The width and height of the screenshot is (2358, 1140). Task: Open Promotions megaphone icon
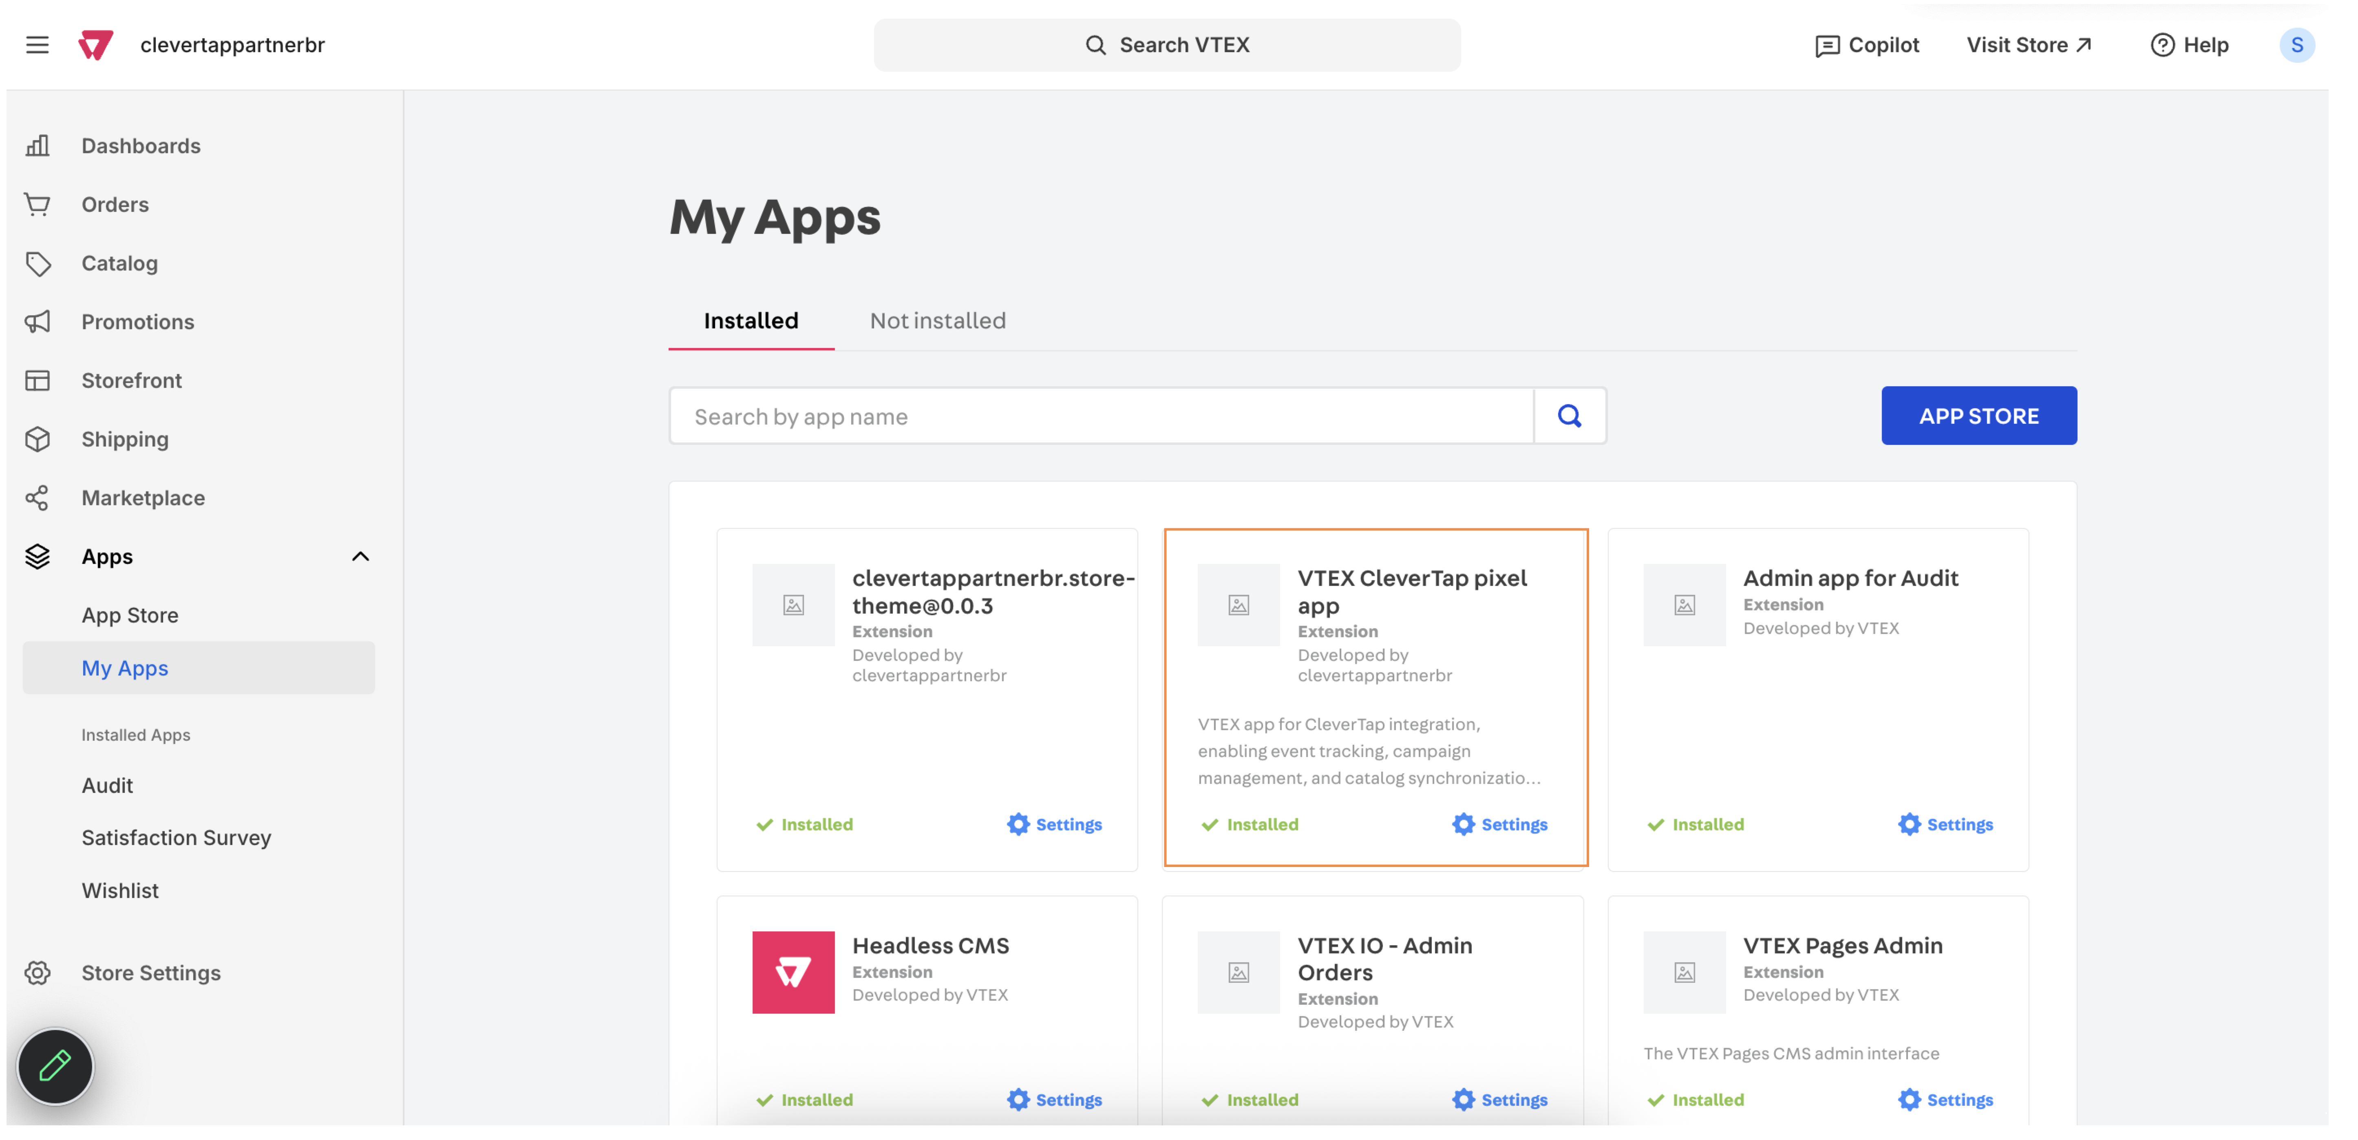pos(38,321)
